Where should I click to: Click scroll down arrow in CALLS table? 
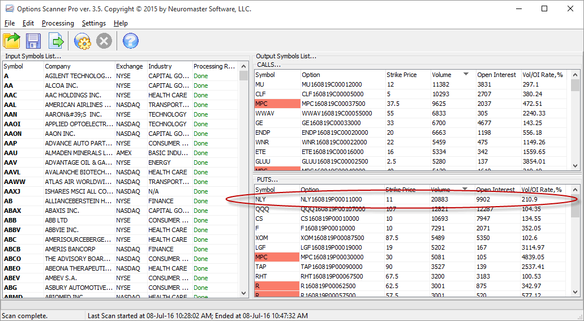coord(575,166)
